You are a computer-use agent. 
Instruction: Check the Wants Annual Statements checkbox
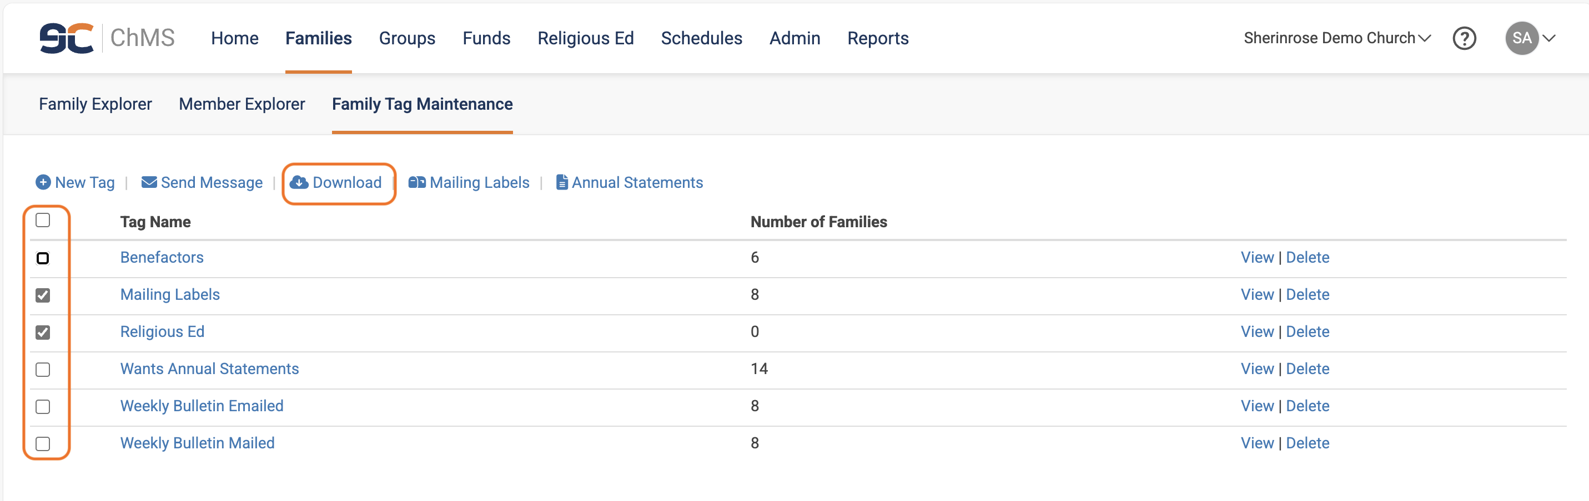(43, 370)
